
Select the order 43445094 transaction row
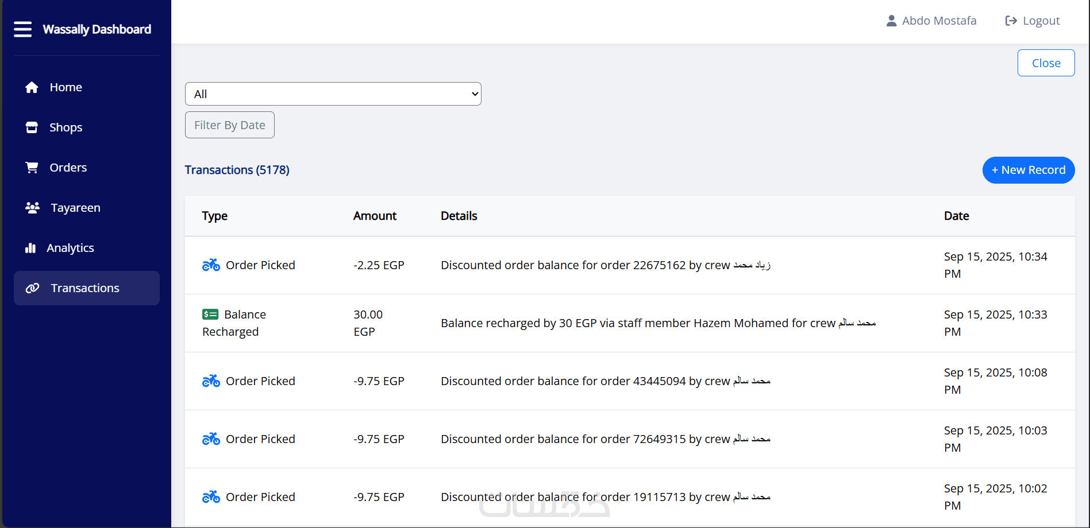(605, 381)
